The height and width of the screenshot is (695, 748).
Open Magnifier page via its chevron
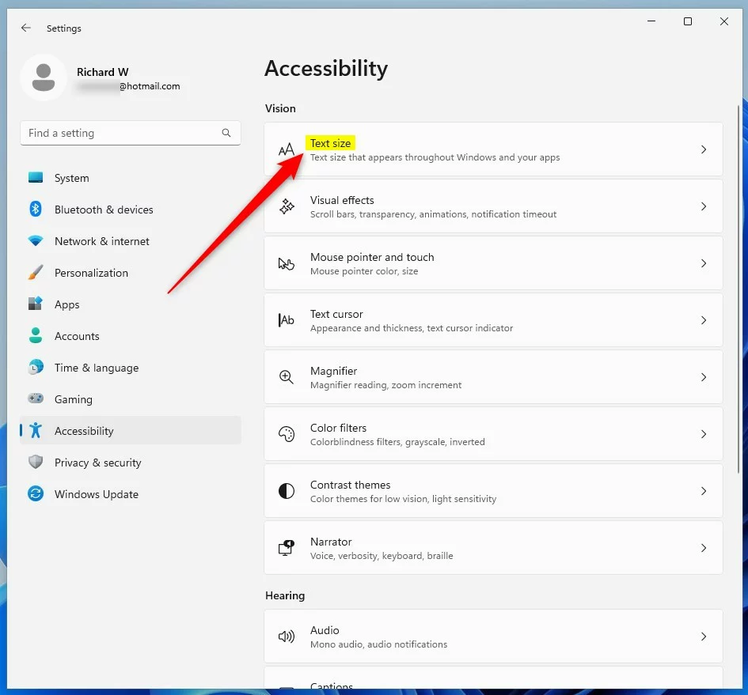[703, 377]
